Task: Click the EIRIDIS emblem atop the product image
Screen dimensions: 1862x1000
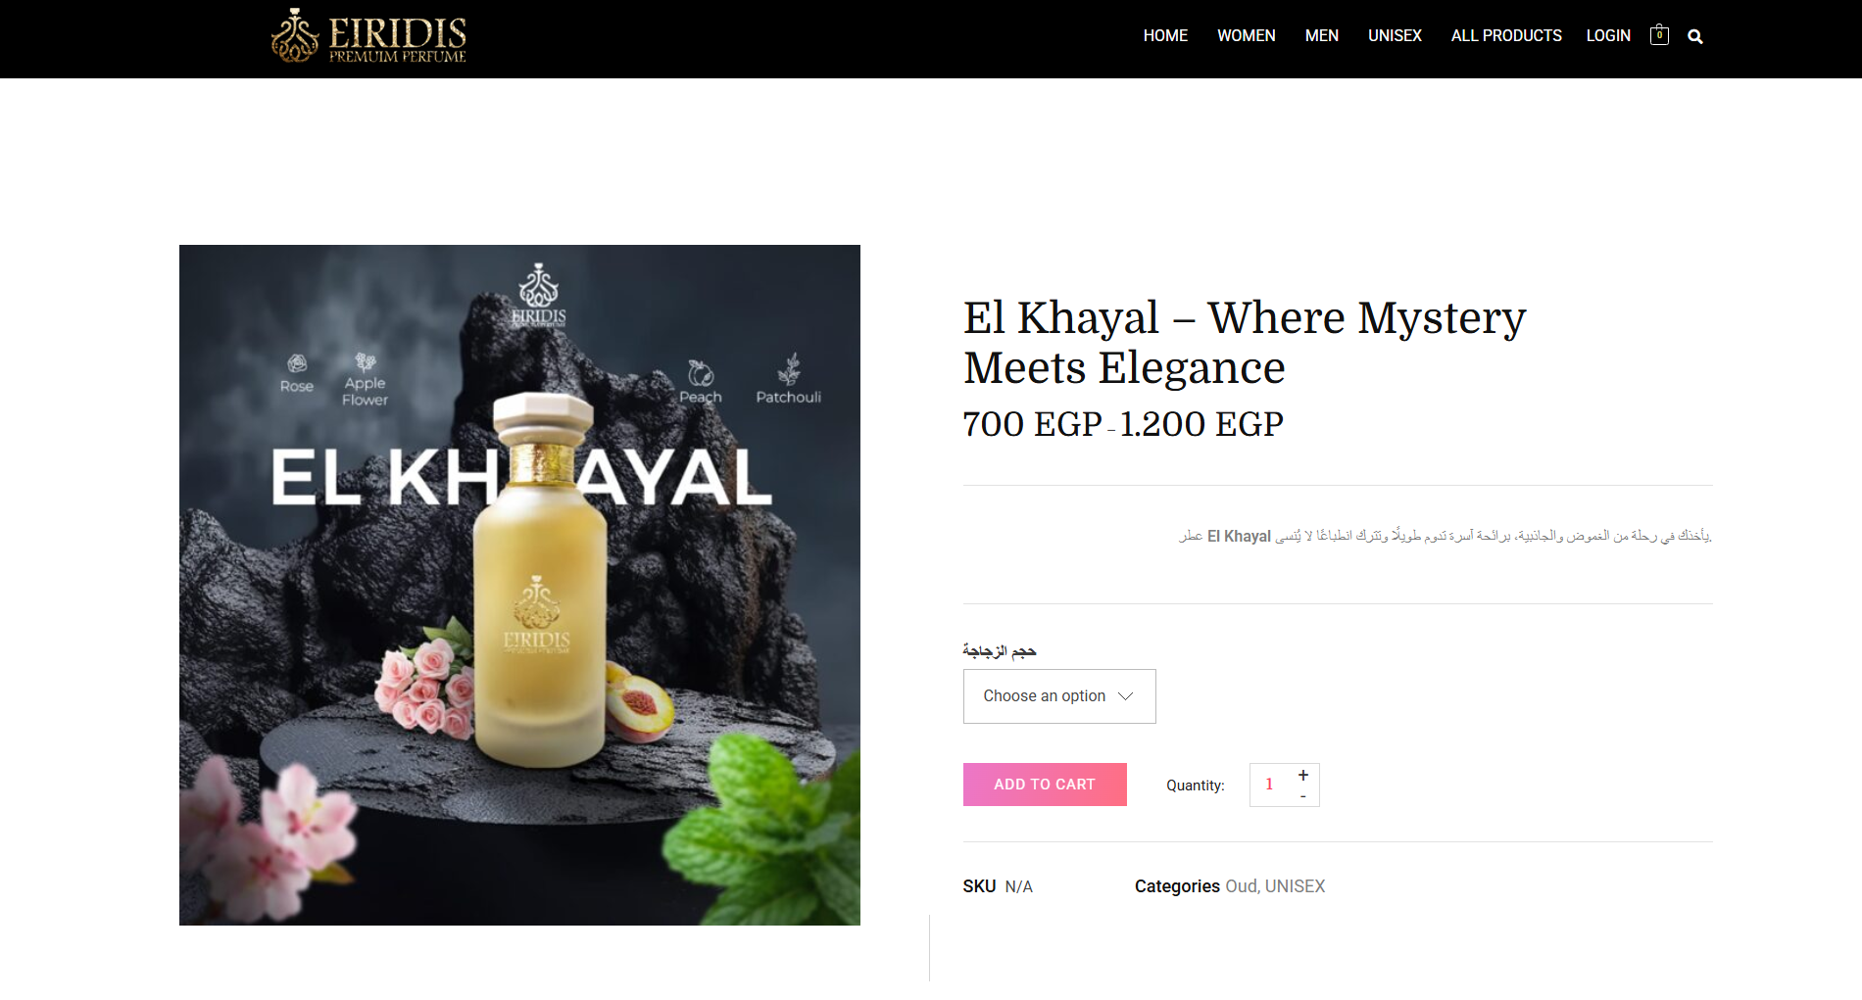Action: pos(538,294)
